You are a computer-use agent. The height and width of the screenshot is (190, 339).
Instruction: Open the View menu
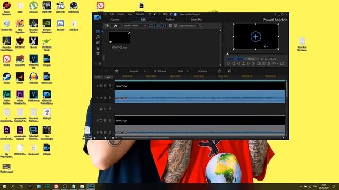130,14
